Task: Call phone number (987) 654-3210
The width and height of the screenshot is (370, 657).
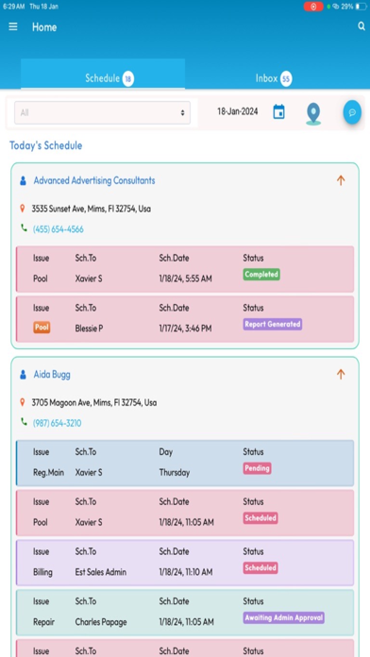Action: click(x=57, y=423)
